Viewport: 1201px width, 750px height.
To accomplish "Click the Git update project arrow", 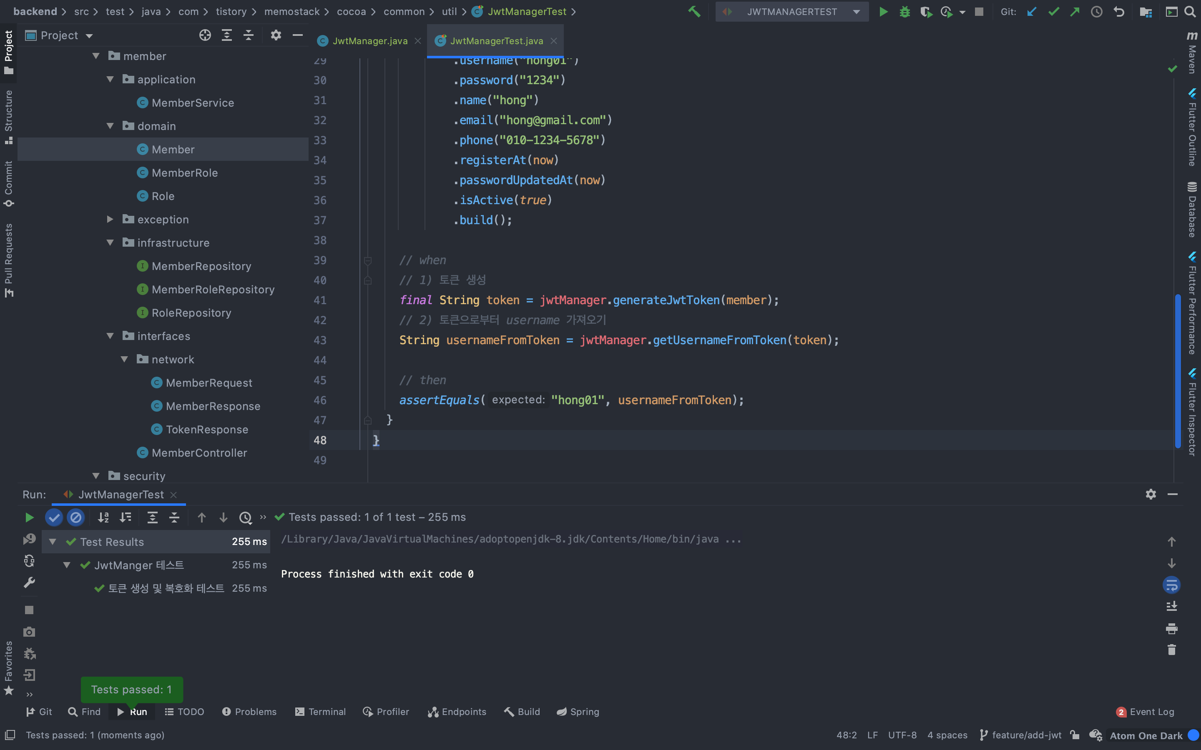I will pos(1032,11).
